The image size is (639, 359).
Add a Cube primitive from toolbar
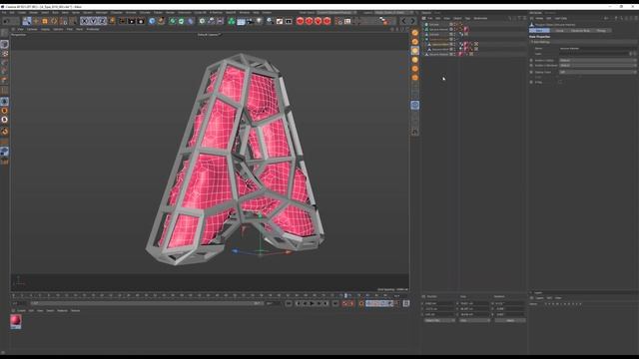tap(152, 21)
